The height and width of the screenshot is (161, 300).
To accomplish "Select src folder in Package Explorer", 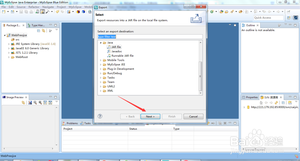I will (15, 40).
